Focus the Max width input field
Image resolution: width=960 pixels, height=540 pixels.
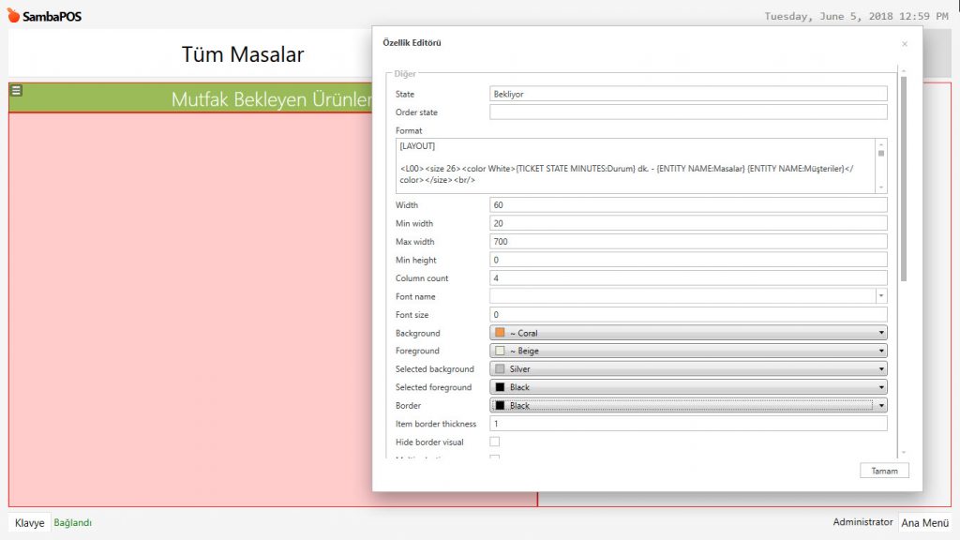688,242
